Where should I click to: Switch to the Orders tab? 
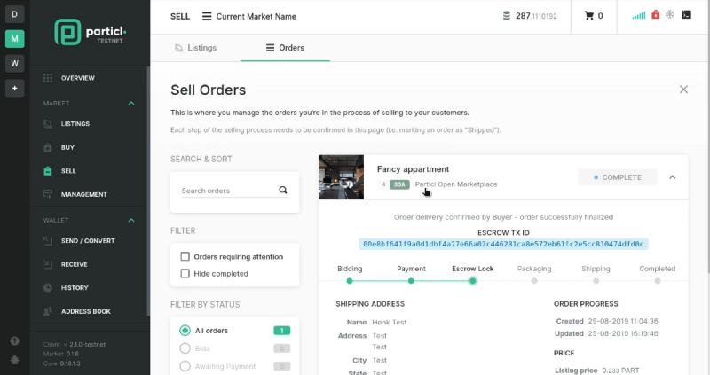(x=285, y=48)
